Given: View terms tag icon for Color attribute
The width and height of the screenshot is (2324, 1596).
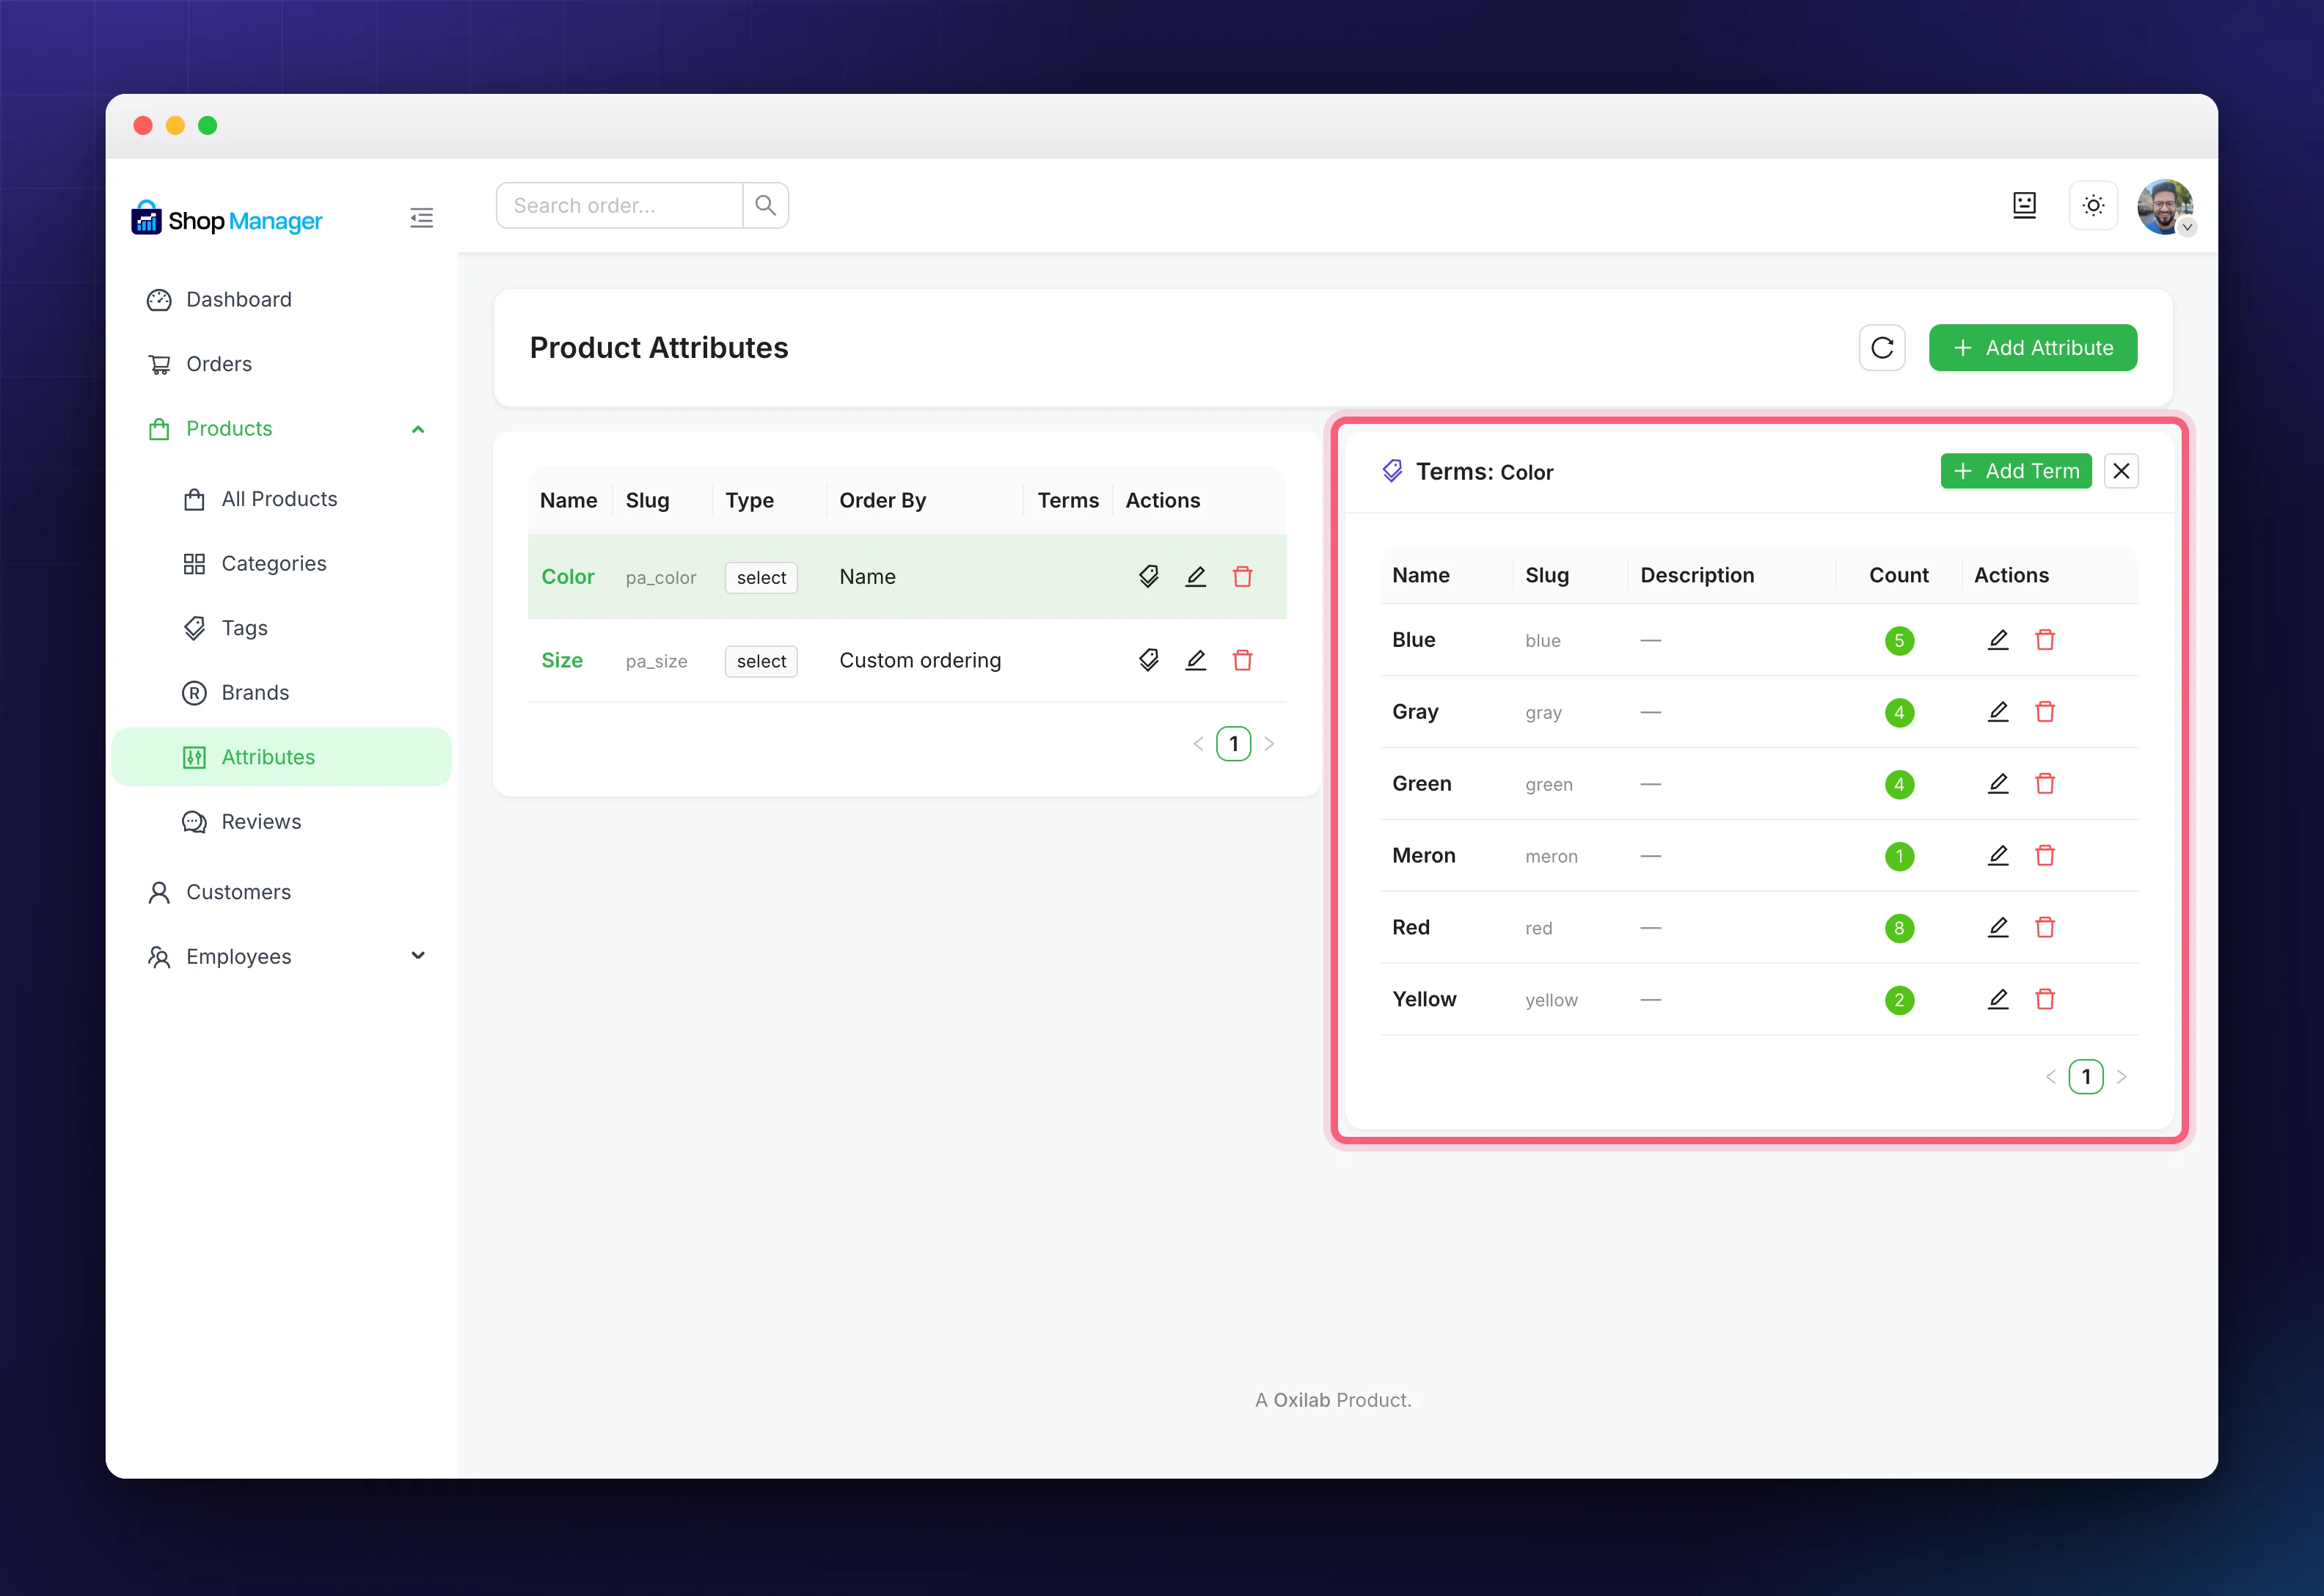Looking at the screenshot, I should 1149,576.
